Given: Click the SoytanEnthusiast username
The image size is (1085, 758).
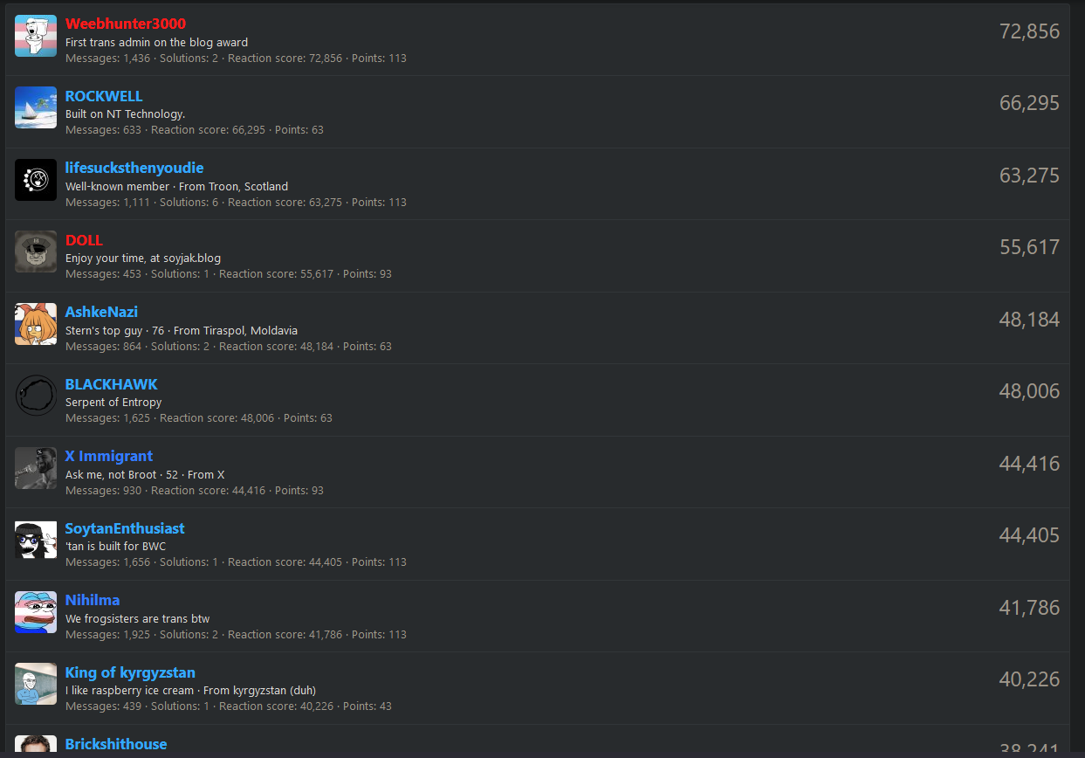Looking at the screenshot, I should [125, 528].
